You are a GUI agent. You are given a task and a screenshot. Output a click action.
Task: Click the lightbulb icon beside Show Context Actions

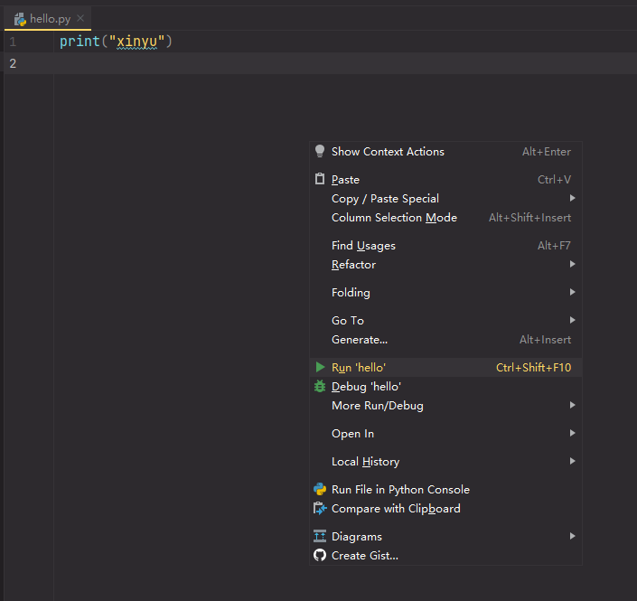(320, 151)
